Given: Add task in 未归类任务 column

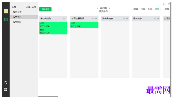Looking at the screenshot, I should (64, 18).
